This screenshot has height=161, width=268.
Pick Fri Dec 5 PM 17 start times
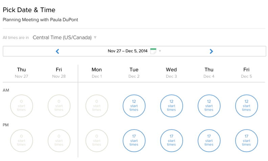tap(246, 140)
